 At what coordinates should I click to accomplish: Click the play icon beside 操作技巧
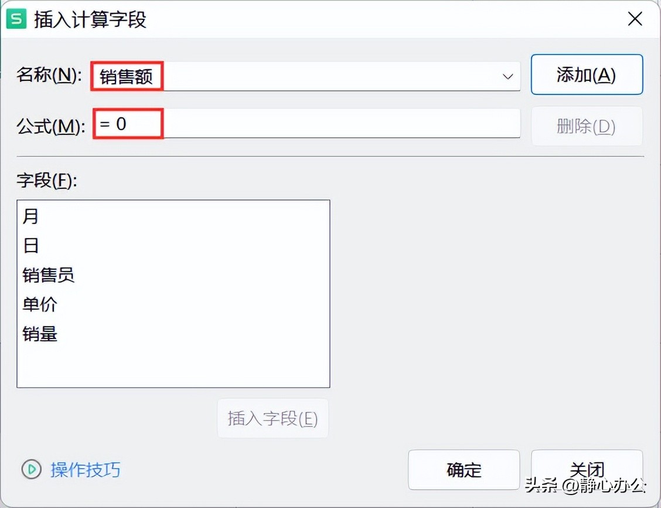tap(31, 469)
